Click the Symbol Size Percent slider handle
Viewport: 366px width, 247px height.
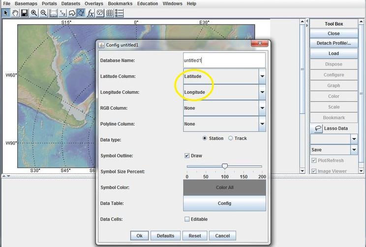(x=225, y=166)
